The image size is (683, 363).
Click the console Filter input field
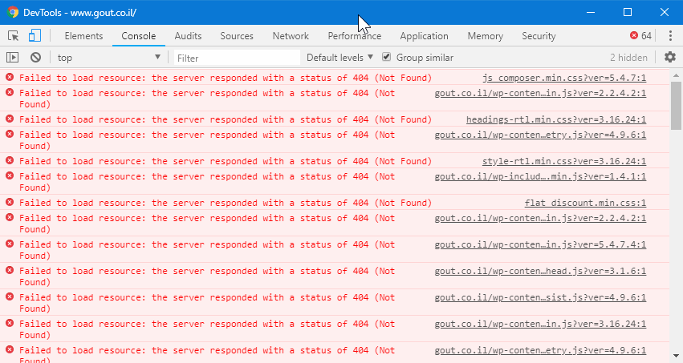click(x=237, y=58)
